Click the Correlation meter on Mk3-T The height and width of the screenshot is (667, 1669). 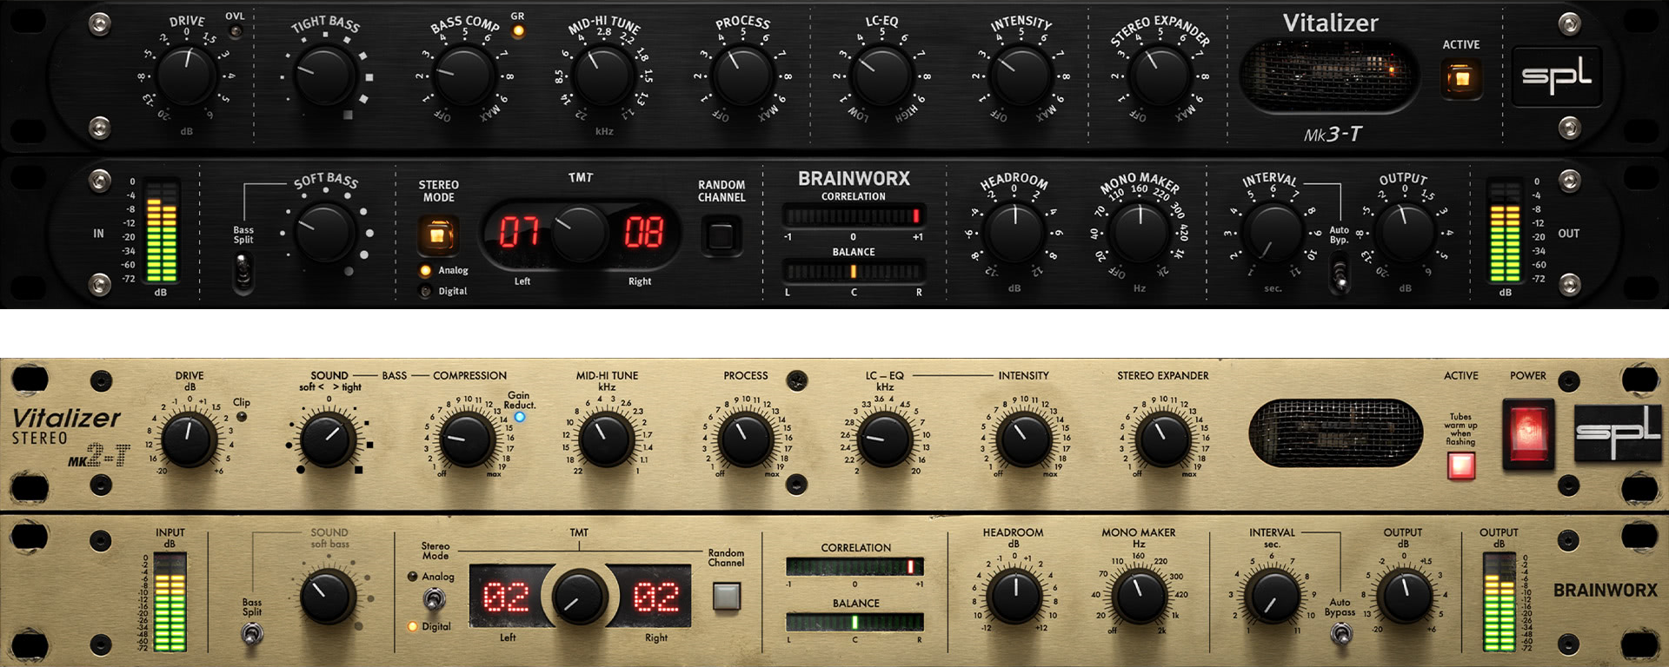[854, 215]
